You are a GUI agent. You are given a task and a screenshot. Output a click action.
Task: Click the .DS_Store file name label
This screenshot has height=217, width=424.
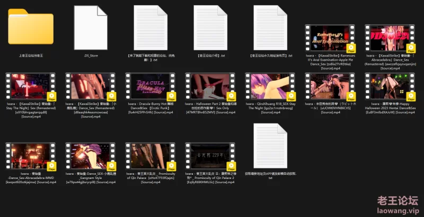point(91,56)
